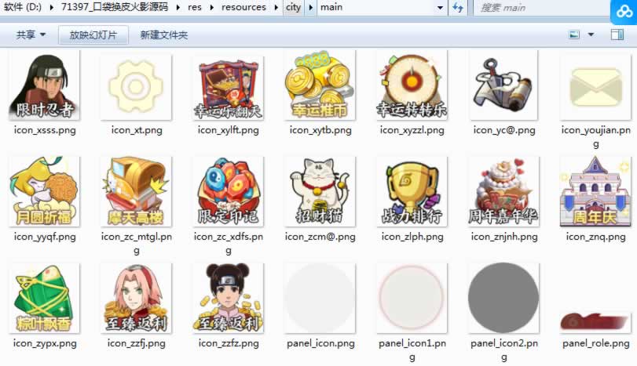Select the icon_xsss.png ninja thumbnail
The width and height of the screenshot is (637, 366).
pos(44,85)
